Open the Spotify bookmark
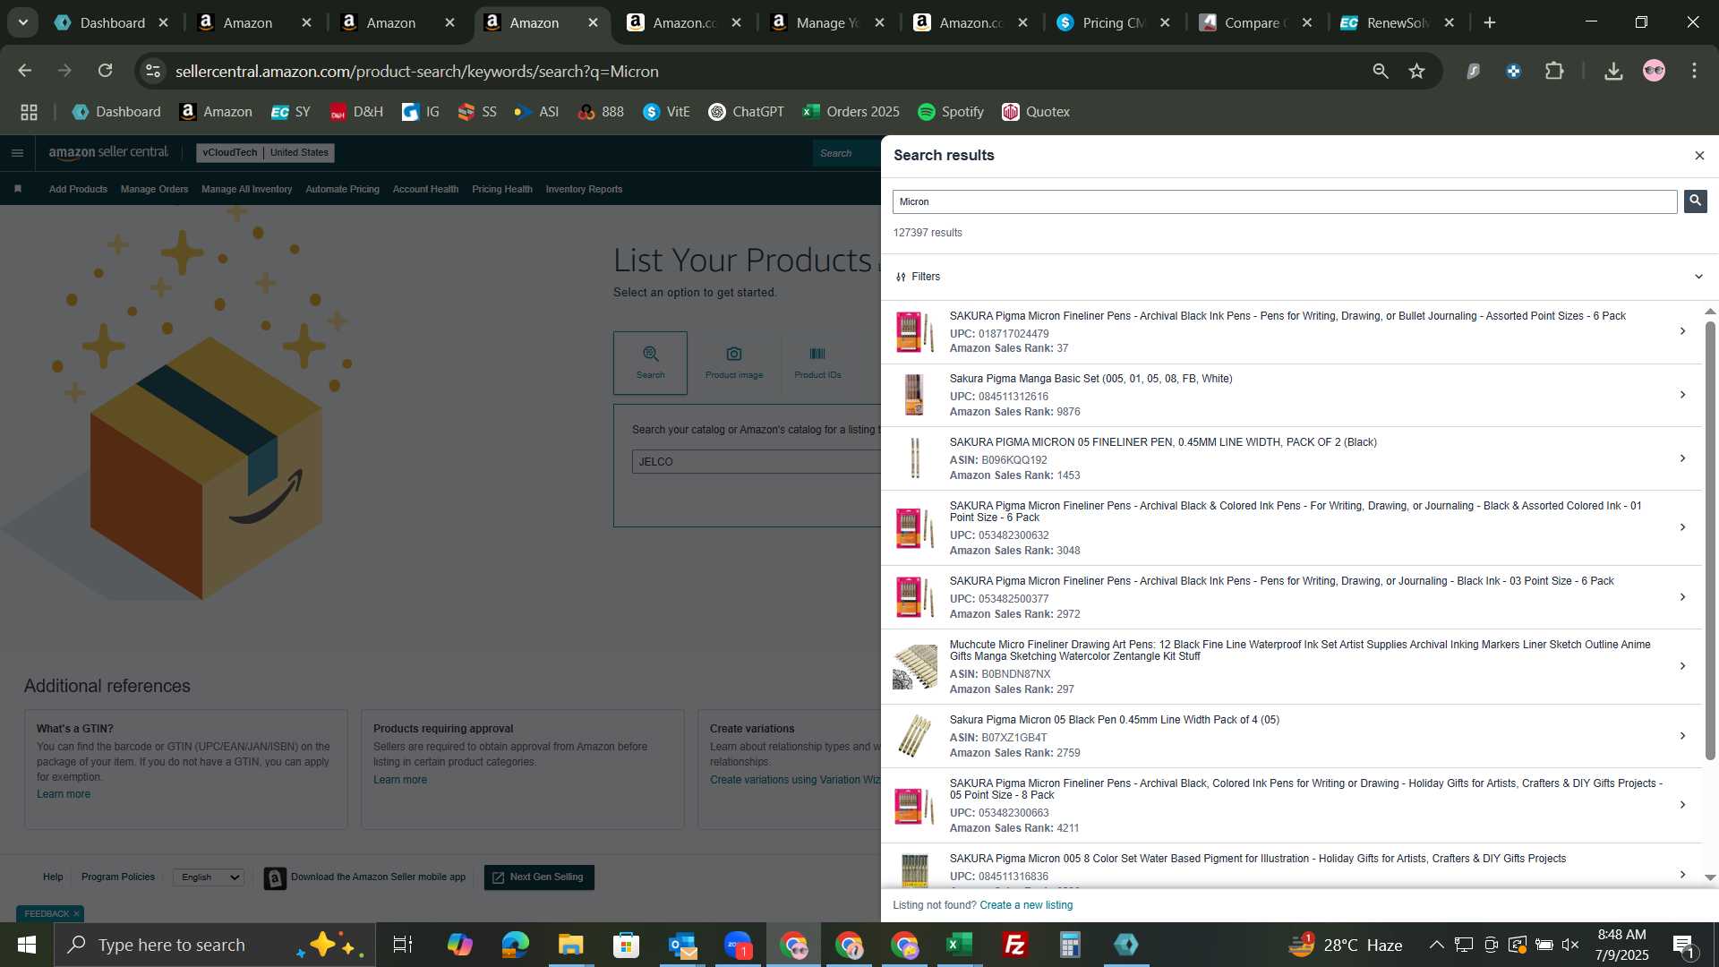1719x967 pixels. [951, 112]
